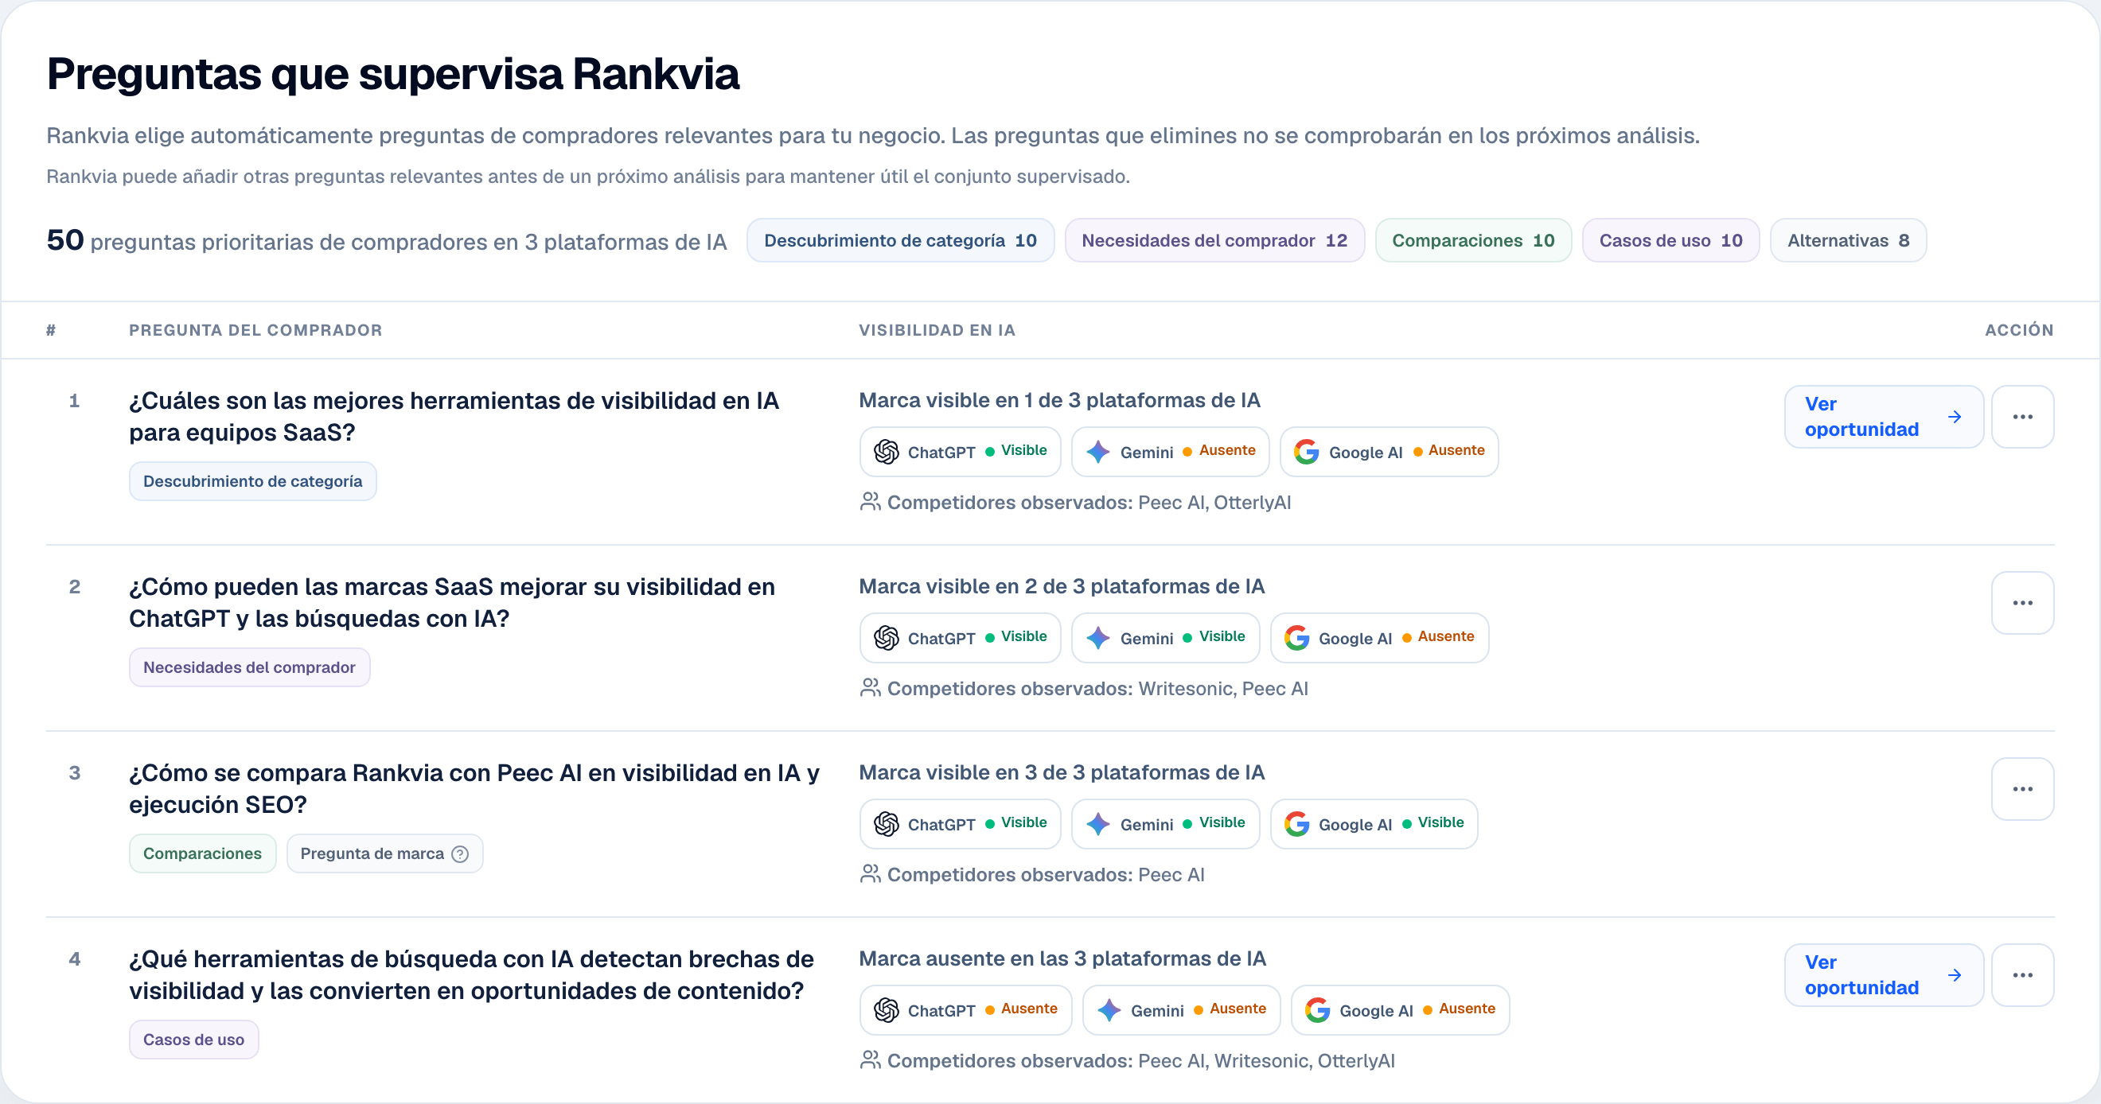Image resolution: width=2101 pixels, height=1104 pixels.
Task: Click the Google AI logo in question 4 row
Action: coord(1317,1009)
